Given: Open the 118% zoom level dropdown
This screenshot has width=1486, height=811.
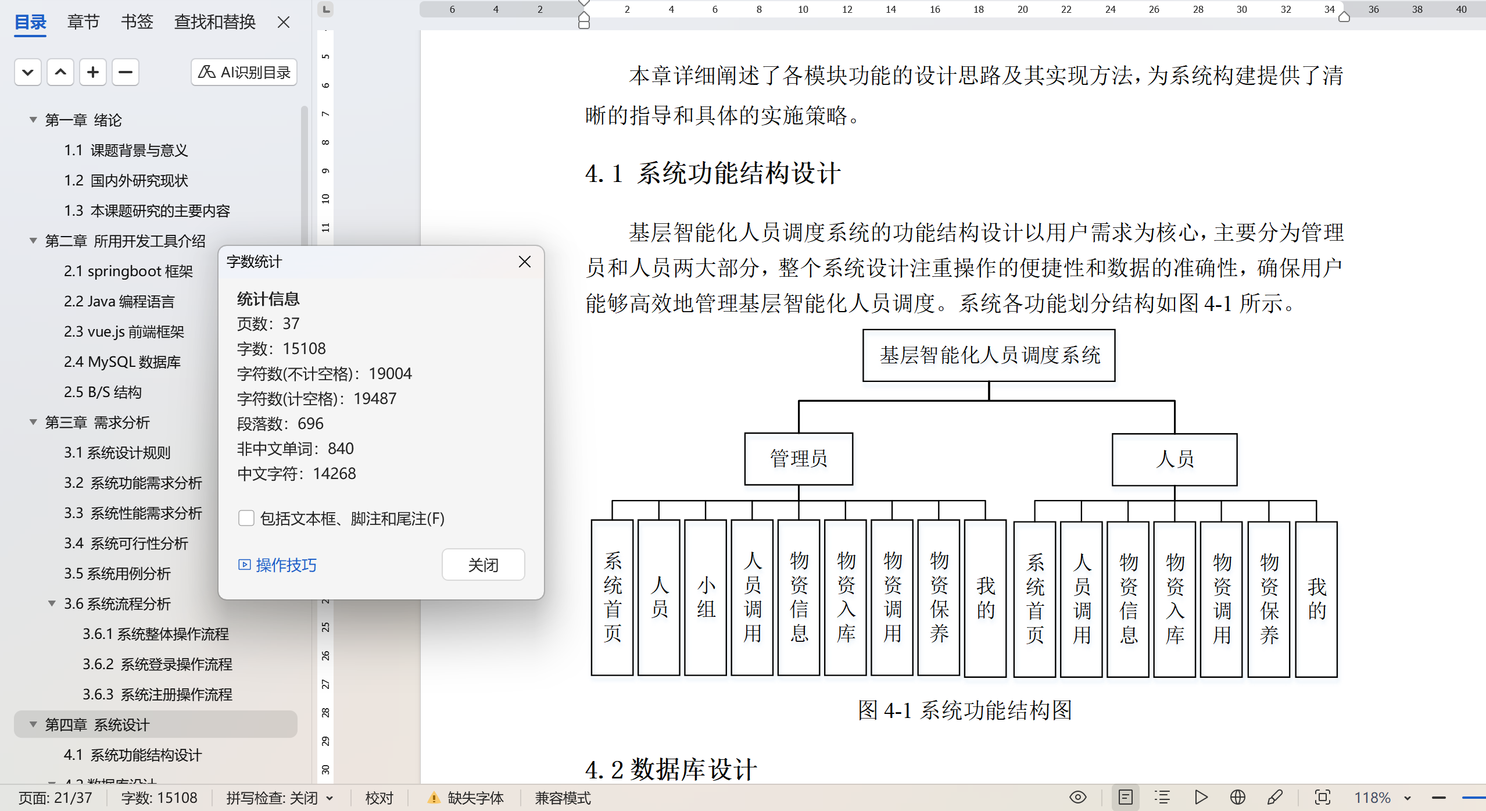Looking at the screenshot, I should (x=1407, y=798).
